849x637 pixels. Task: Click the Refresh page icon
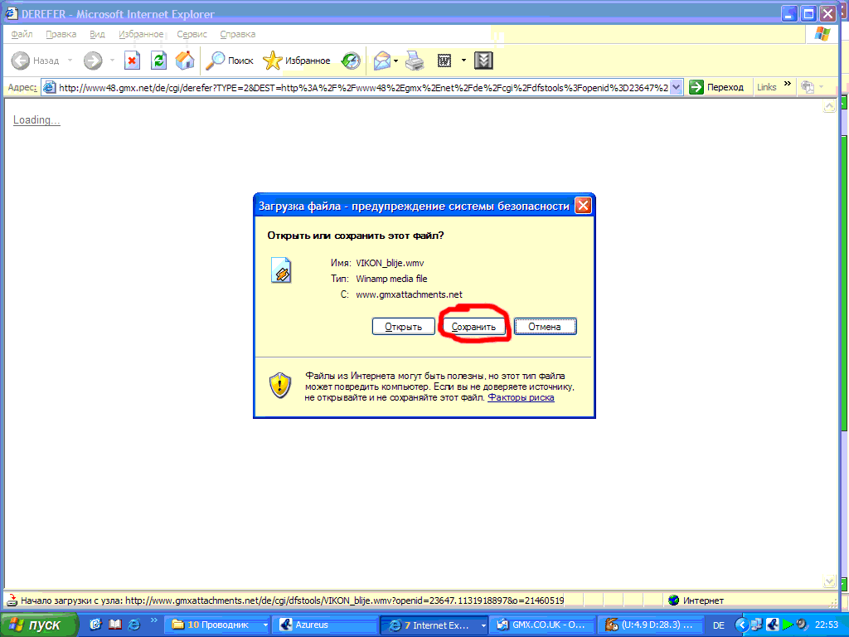pyautogui.click(x=158, y=61)
